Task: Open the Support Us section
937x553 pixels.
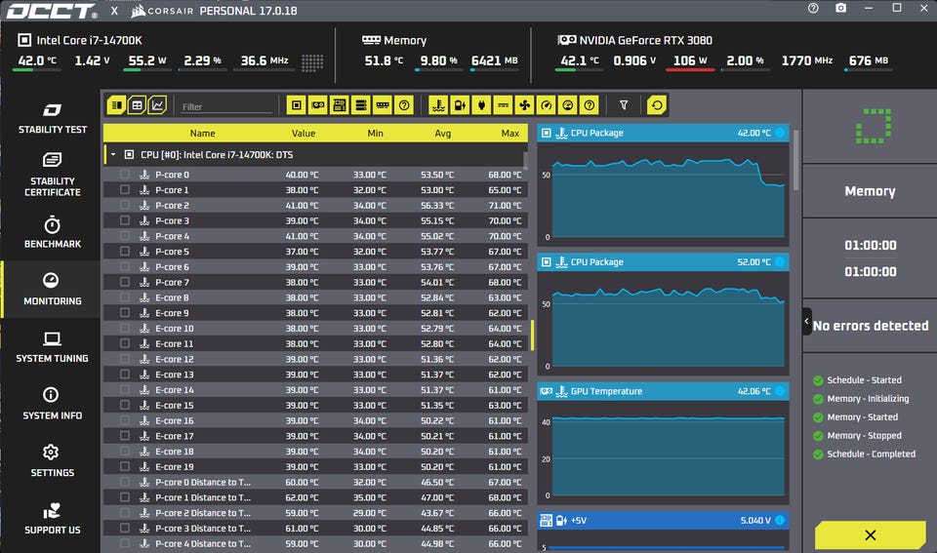Action: 52,518
